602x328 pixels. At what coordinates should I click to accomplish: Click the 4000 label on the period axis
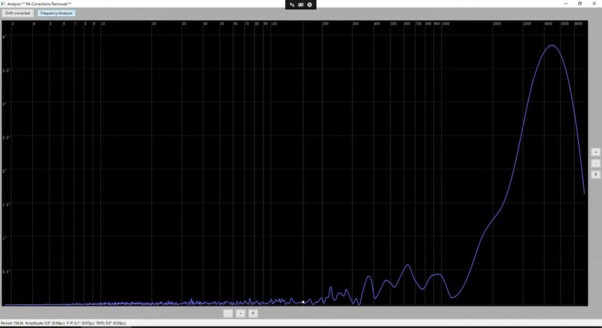[x=549, y=24]
